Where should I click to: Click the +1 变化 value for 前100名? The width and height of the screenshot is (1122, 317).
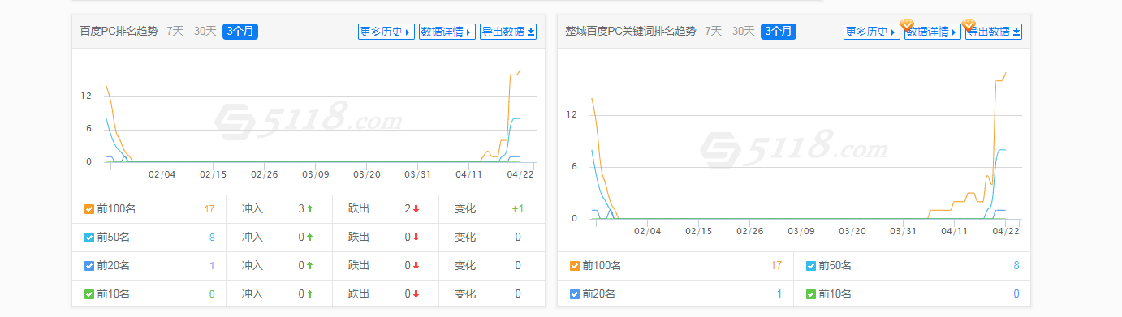517,209
